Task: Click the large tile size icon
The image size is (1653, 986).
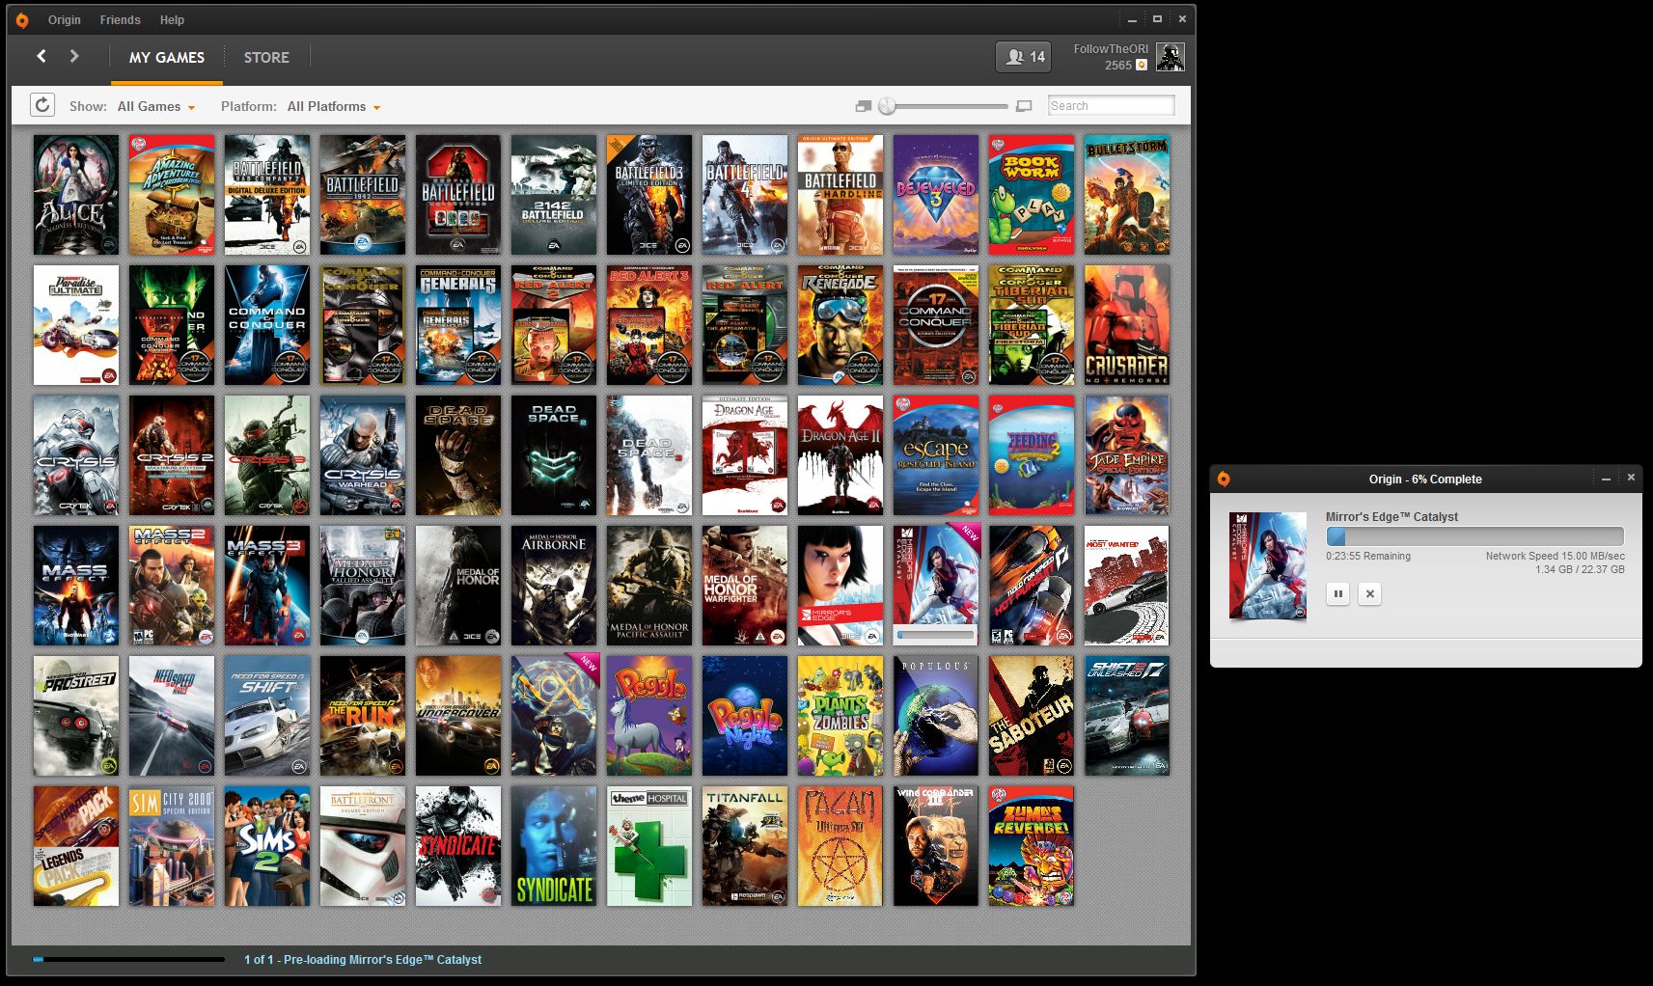Action: pyautogui.click(x=1024, y=106)
